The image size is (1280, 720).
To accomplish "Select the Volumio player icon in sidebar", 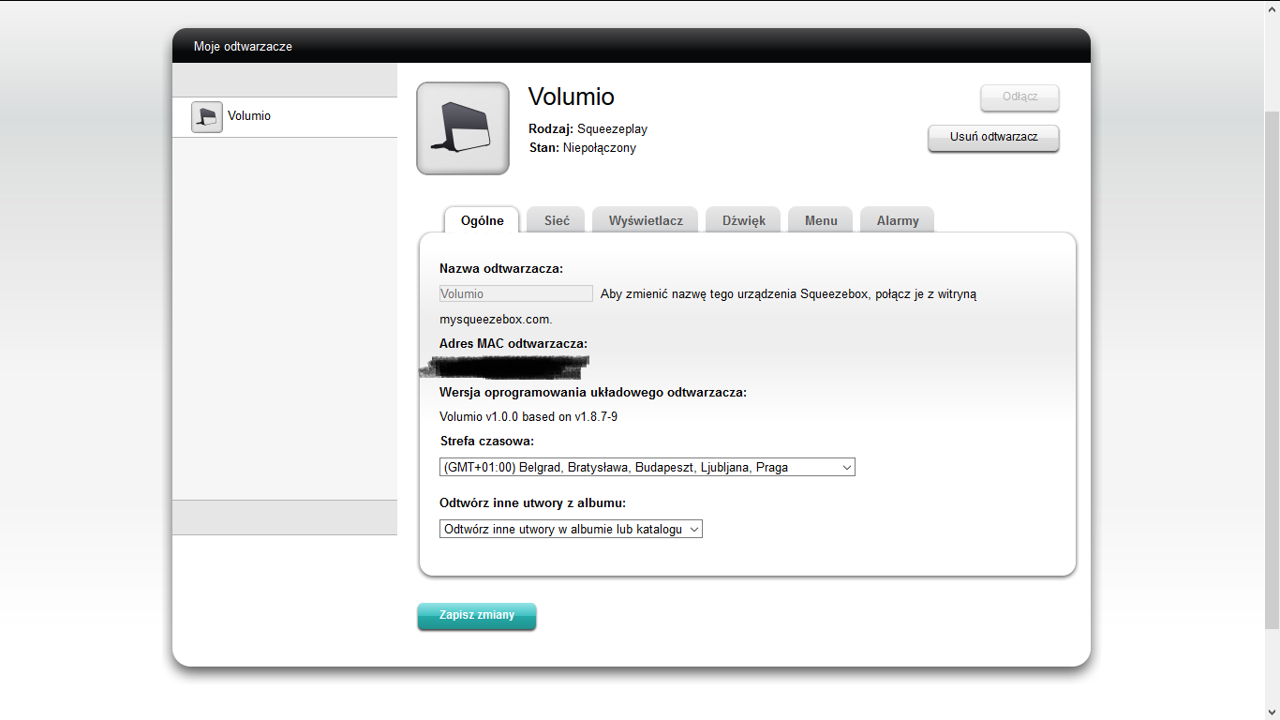I will [x=207, y=117].
